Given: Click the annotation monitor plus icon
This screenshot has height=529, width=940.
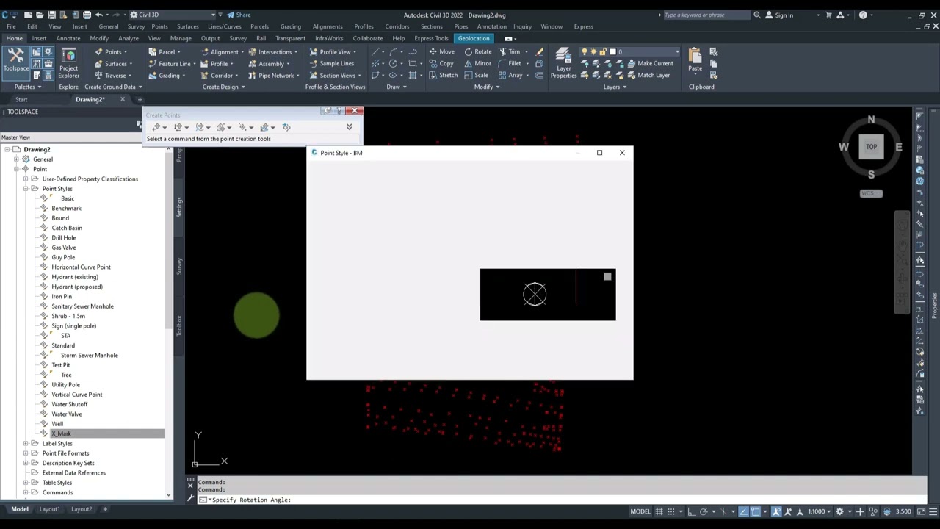Looking at the screenshot, I should 860,511.
